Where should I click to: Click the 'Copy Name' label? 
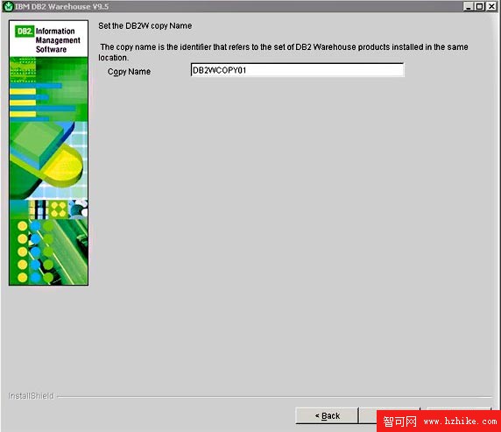pyautogui.click(x=129, y=72)
